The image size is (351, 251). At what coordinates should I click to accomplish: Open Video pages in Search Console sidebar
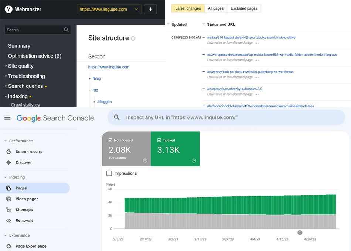[x=27, y=199]
